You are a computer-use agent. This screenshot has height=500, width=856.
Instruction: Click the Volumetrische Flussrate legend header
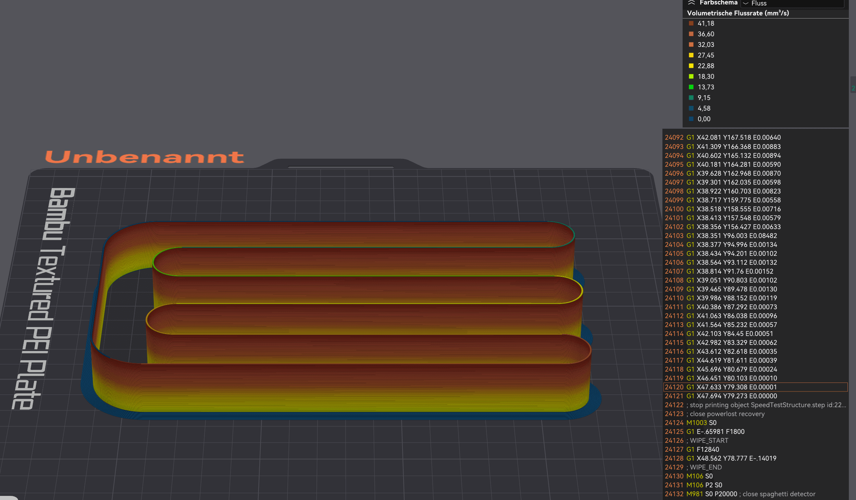coord(738,13)
